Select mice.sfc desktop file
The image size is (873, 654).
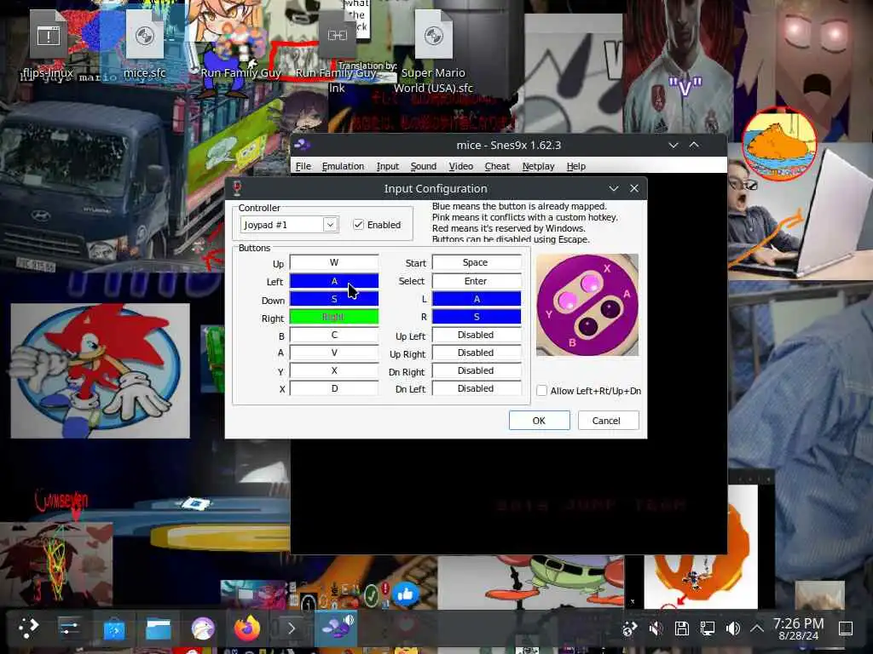click(x=145, y=46)
